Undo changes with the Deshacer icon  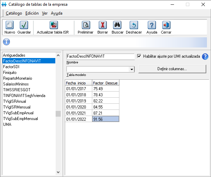coord(134,25)
